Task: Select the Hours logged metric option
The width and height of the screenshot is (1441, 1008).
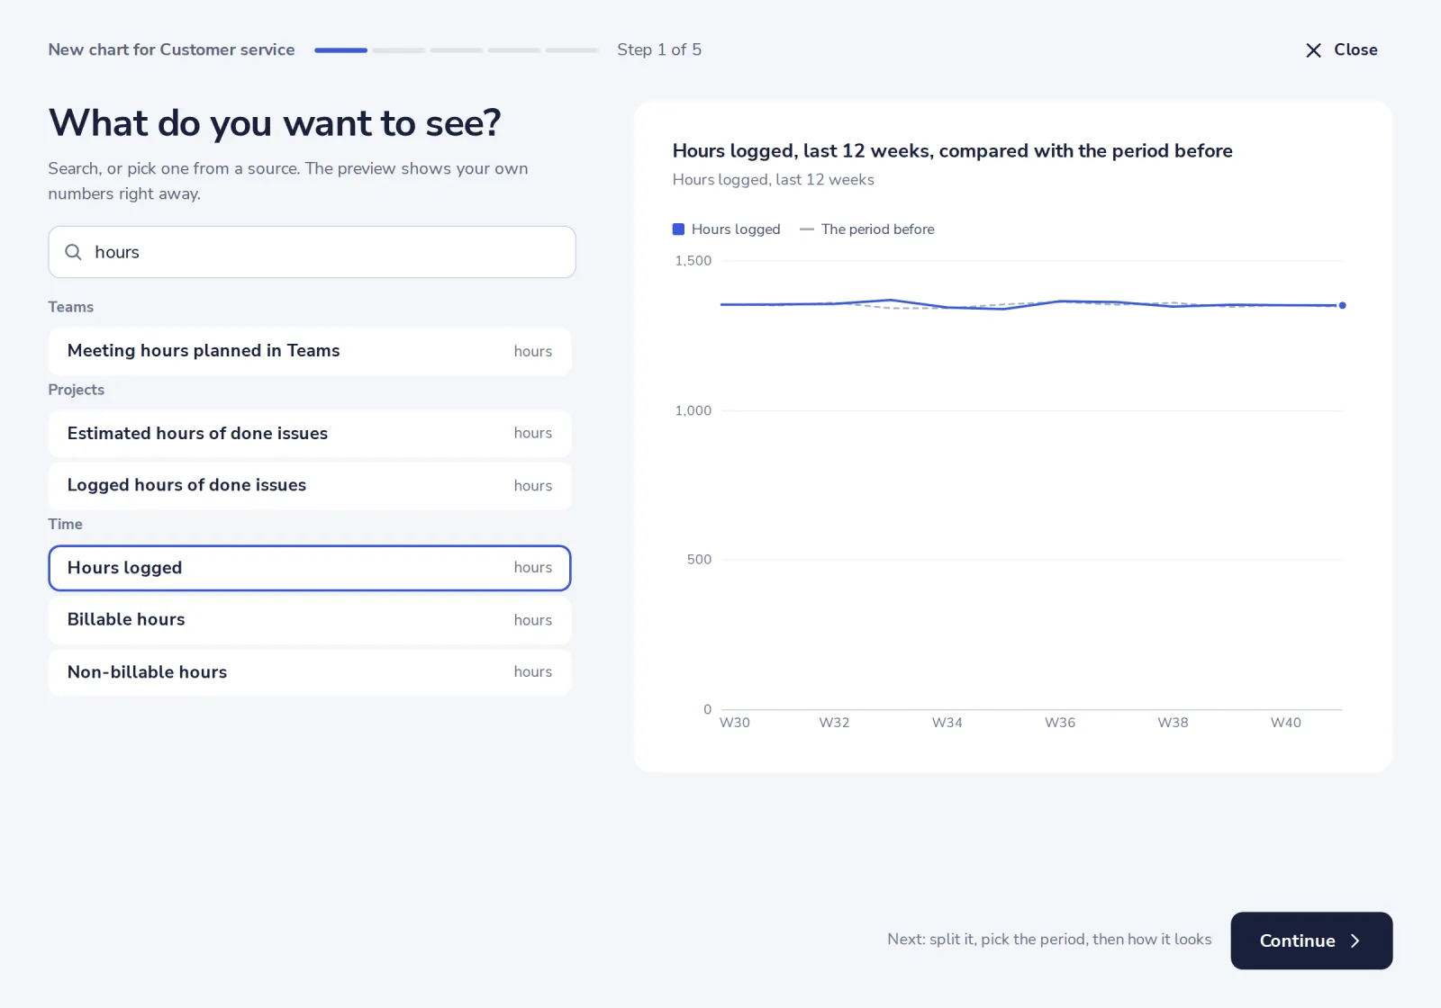Action: tap(310, 568)
